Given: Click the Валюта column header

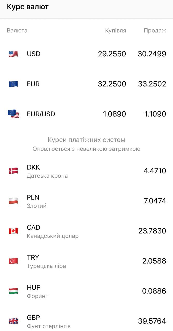Looking at the screenshot, I should [17, 30].
